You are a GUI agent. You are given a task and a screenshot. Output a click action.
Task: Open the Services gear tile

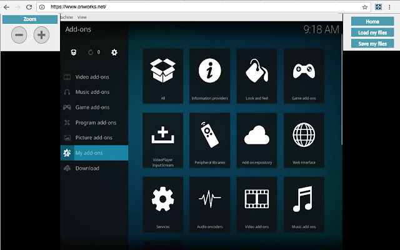pos(163,204)
